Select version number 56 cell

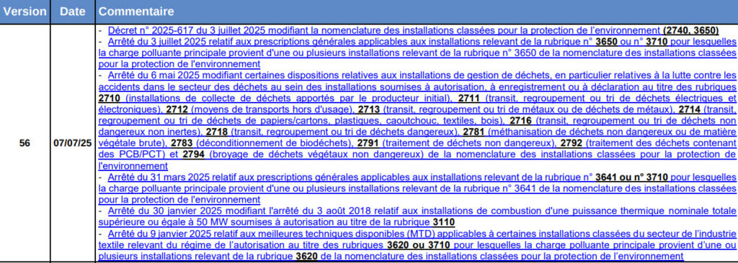[x=25, y=143]
